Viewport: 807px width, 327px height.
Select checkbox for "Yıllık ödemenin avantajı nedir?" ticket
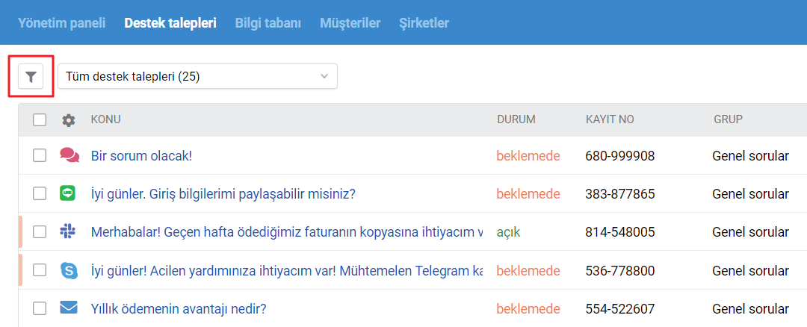point(40,308)
